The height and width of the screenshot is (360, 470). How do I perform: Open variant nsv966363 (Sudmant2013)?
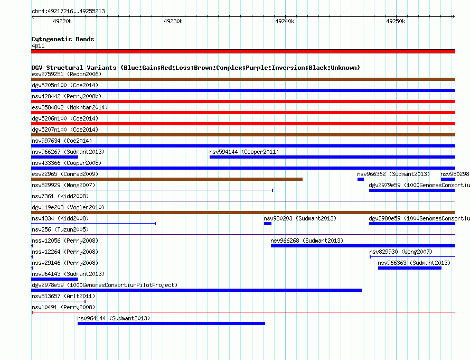click(414, 263)
